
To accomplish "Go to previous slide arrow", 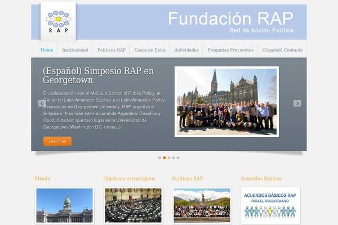I will (42, 103).
